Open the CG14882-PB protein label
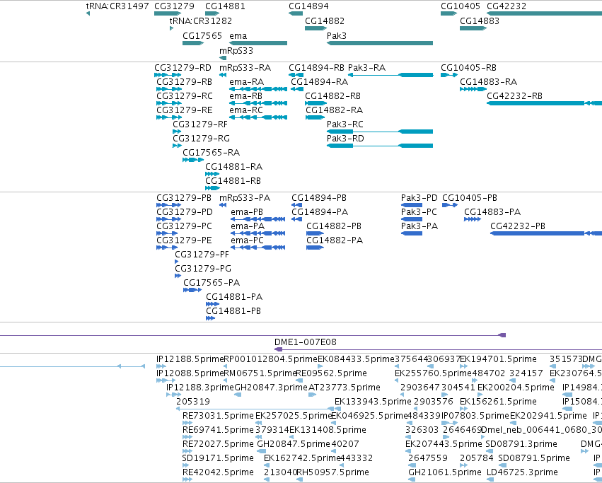 [334, 226]
